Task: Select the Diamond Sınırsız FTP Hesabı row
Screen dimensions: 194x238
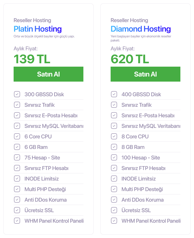Action: click(145, 168)
